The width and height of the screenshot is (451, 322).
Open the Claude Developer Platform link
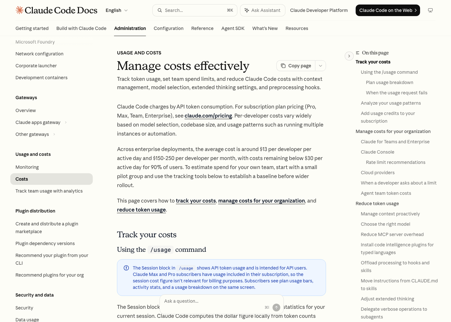click(319, 10)
